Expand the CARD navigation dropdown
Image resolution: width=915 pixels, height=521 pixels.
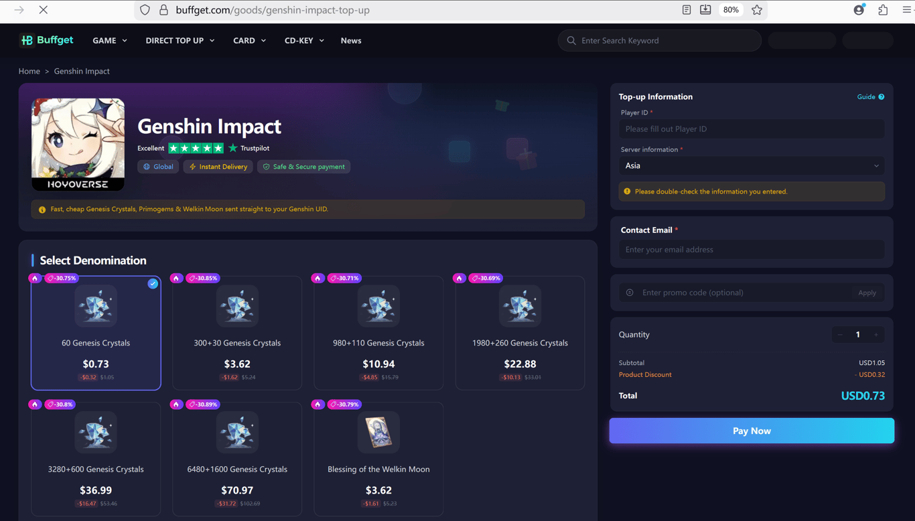point(249,41)
